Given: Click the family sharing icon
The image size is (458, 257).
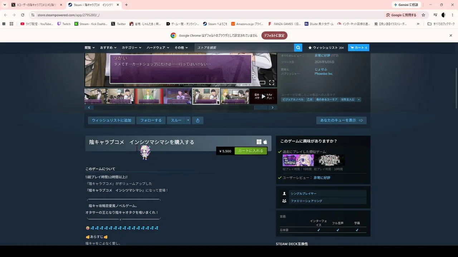Looking at the screenshot, I should pyautogui.click(x=284, y=201).
